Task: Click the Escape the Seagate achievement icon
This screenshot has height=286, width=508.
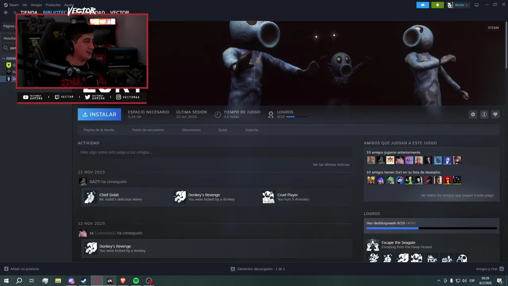Action: pos(372,245)
